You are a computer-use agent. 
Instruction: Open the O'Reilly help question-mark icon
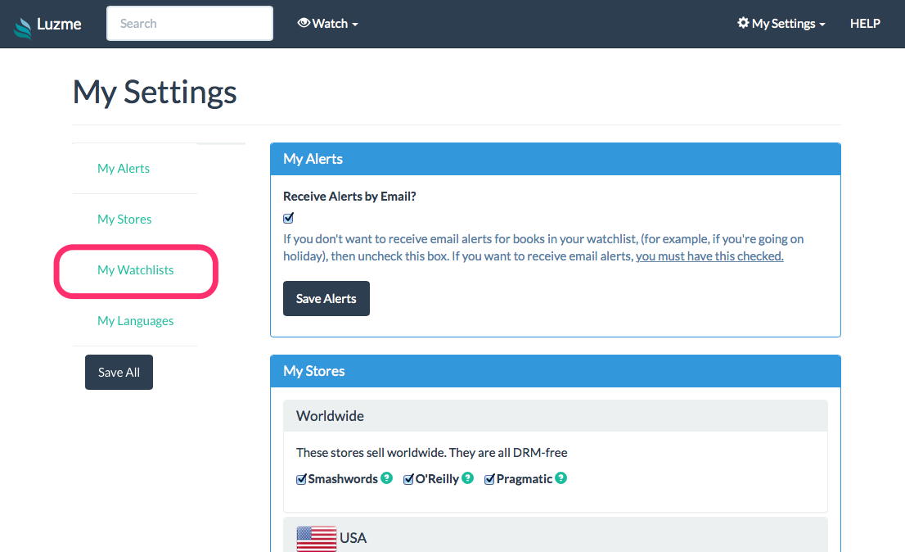[x=467, y=478]
